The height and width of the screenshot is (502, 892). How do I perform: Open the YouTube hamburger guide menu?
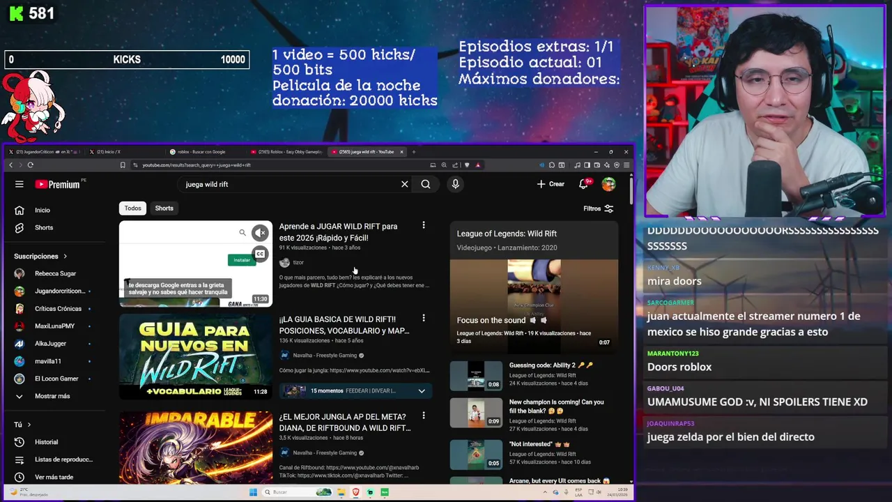pos(20,184)
